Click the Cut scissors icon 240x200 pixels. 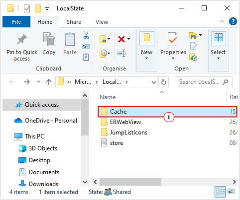point(86,35)
